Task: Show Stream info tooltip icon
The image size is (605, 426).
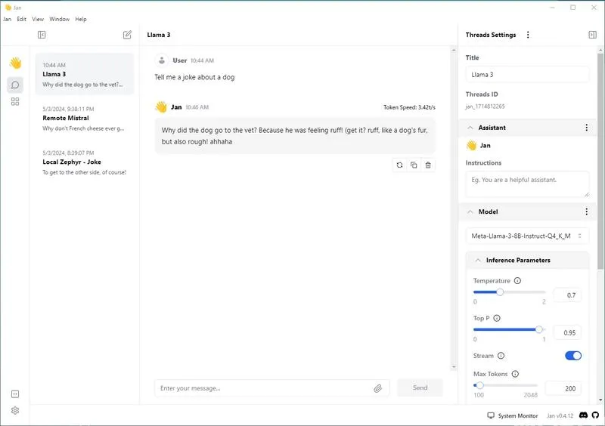Action: pos(501,356)
